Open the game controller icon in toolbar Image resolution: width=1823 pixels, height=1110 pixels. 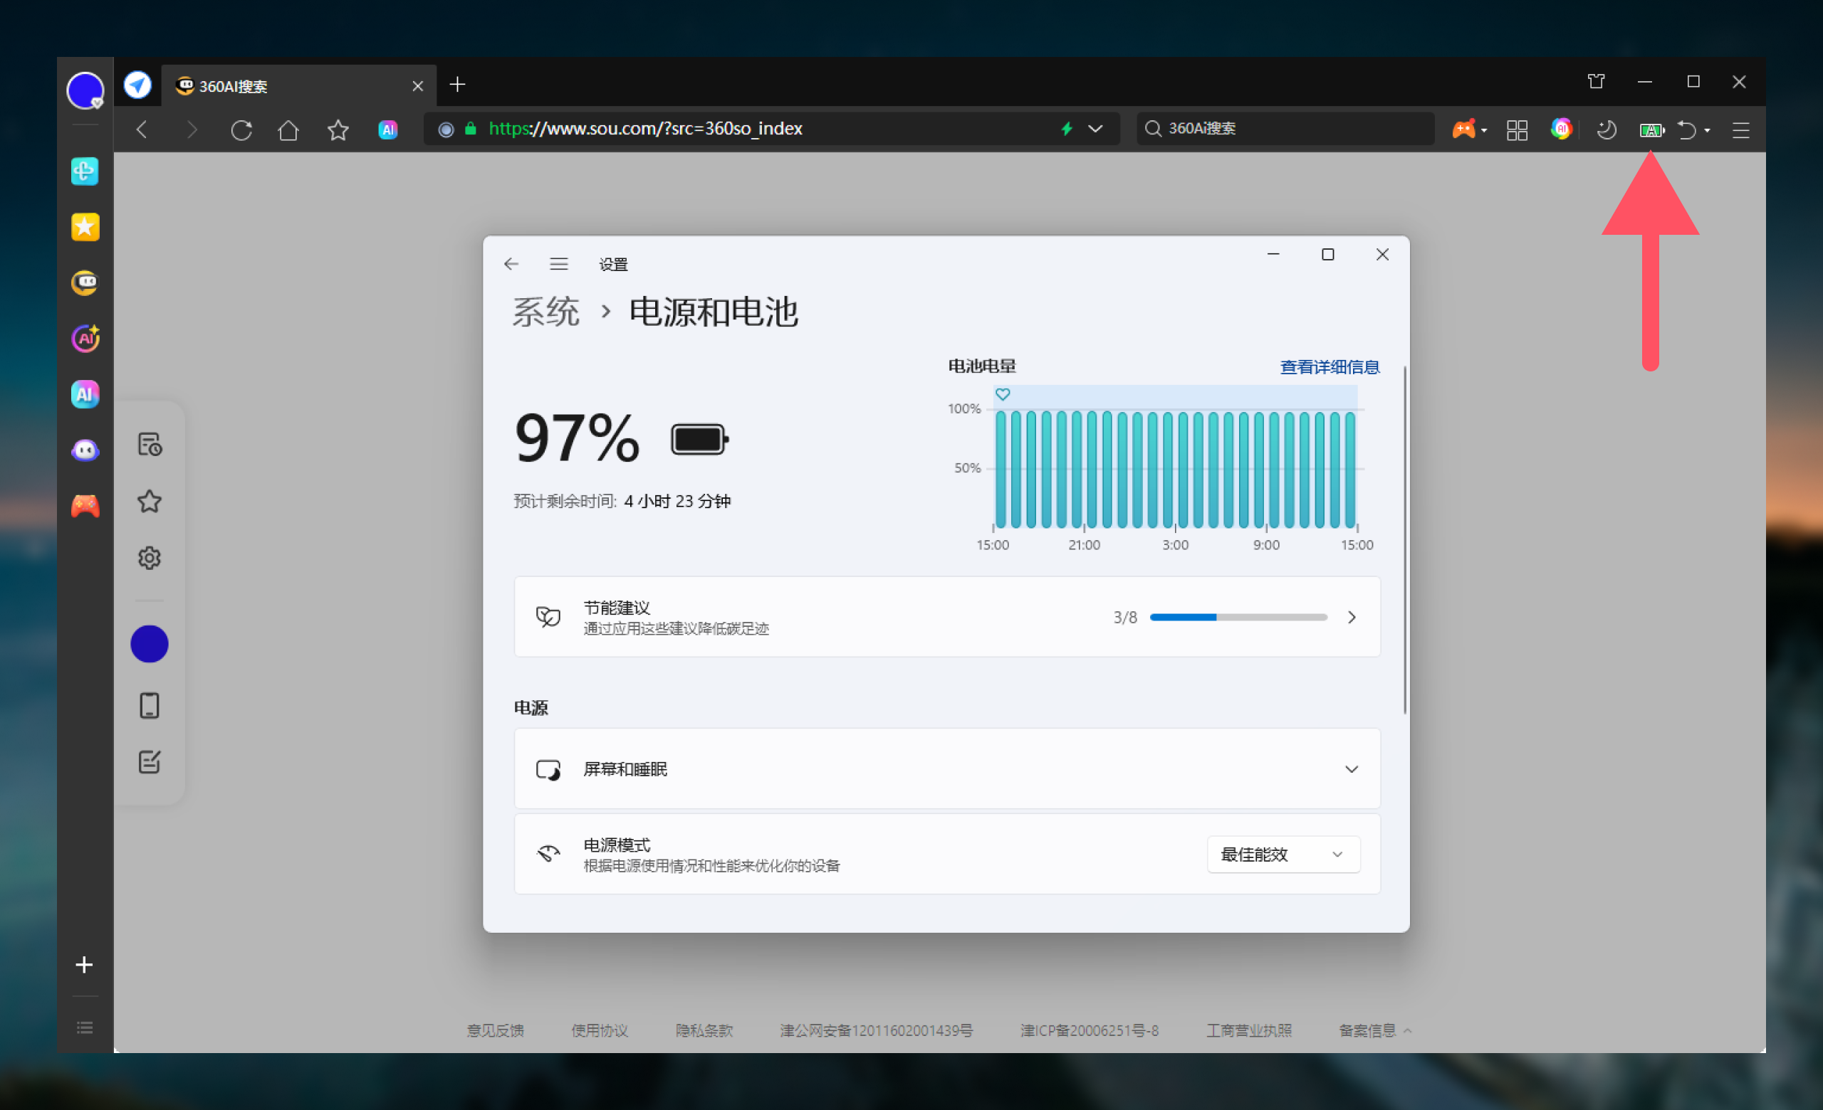point(1463,129)
